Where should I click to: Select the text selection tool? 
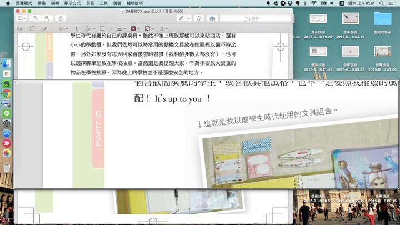pos(20,28)
